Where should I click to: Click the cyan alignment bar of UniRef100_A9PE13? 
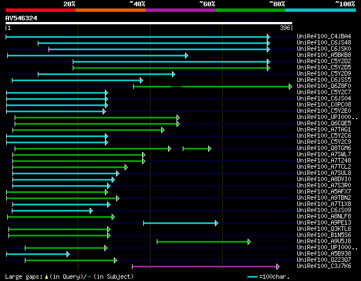(179, 223)
